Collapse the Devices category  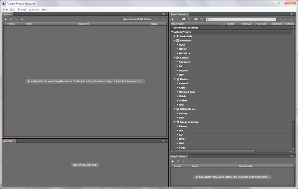pos(175,79)
